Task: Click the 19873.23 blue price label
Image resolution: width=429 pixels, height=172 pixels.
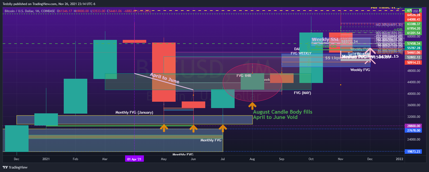Action: point(413,152)
